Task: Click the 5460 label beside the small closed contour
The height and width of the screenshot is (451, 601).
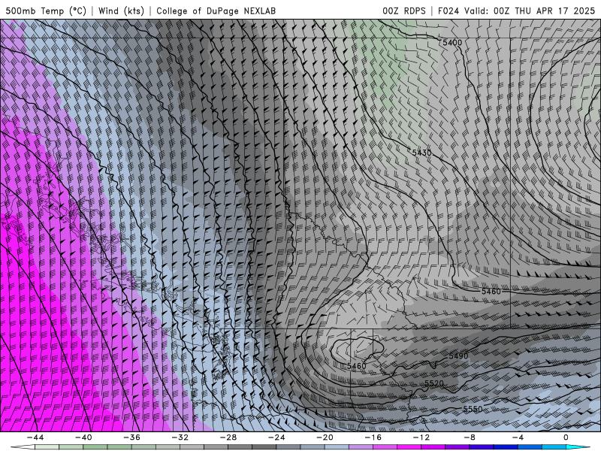Action: (356, 366)
